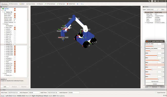Enable the camera_l frame checkbox
Screen dimensions: 167x97
tap(15, 31)
